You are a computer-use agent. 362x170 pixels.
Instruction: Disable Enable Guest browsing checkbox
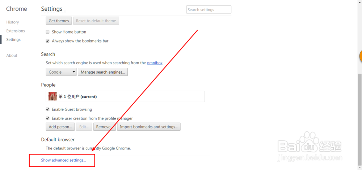[47, 109]
